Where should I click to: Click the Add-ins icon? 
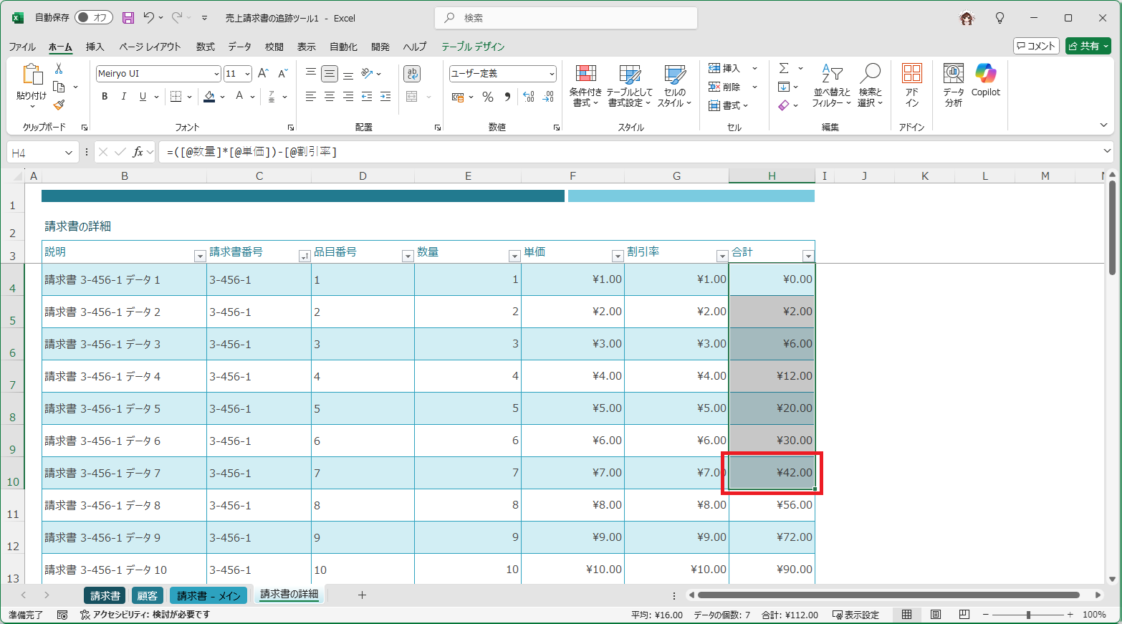(912, 86)
